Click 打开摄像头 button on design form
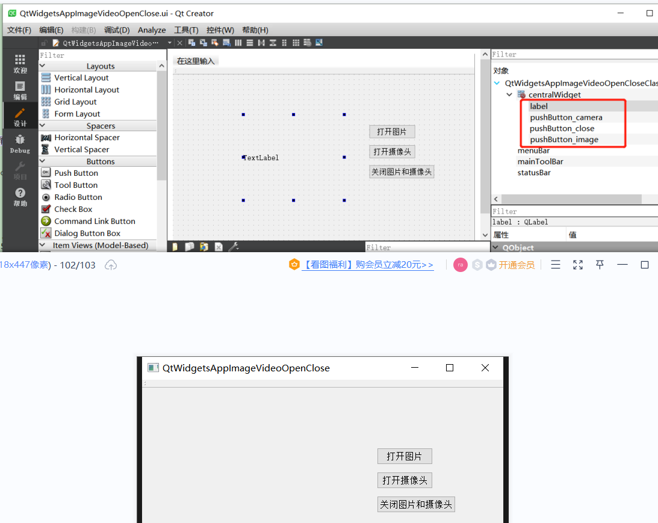Screen dimensions: 658x523 point(392,152)
